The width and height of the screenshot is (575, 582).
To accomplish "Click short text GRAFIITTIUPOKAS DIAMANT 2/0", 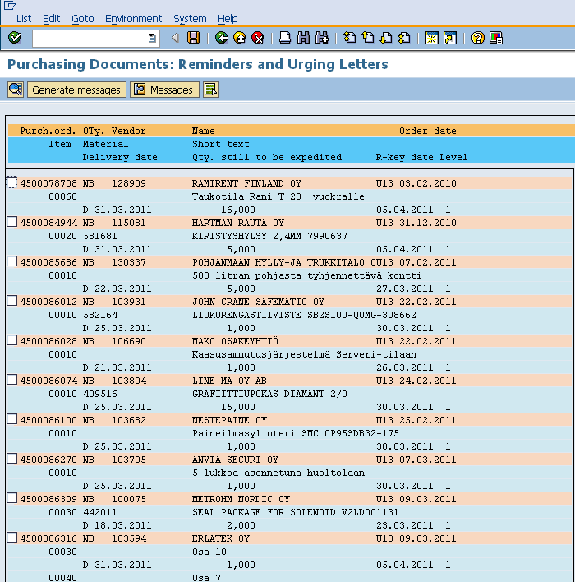I will pos(269,394).
